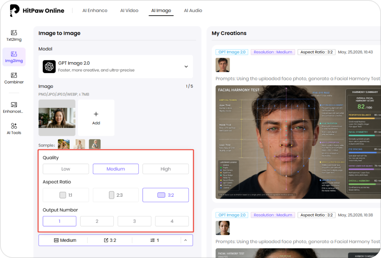
Task: Click the prompt text of the 16:38 creation
Action: [x=298, y=242]
